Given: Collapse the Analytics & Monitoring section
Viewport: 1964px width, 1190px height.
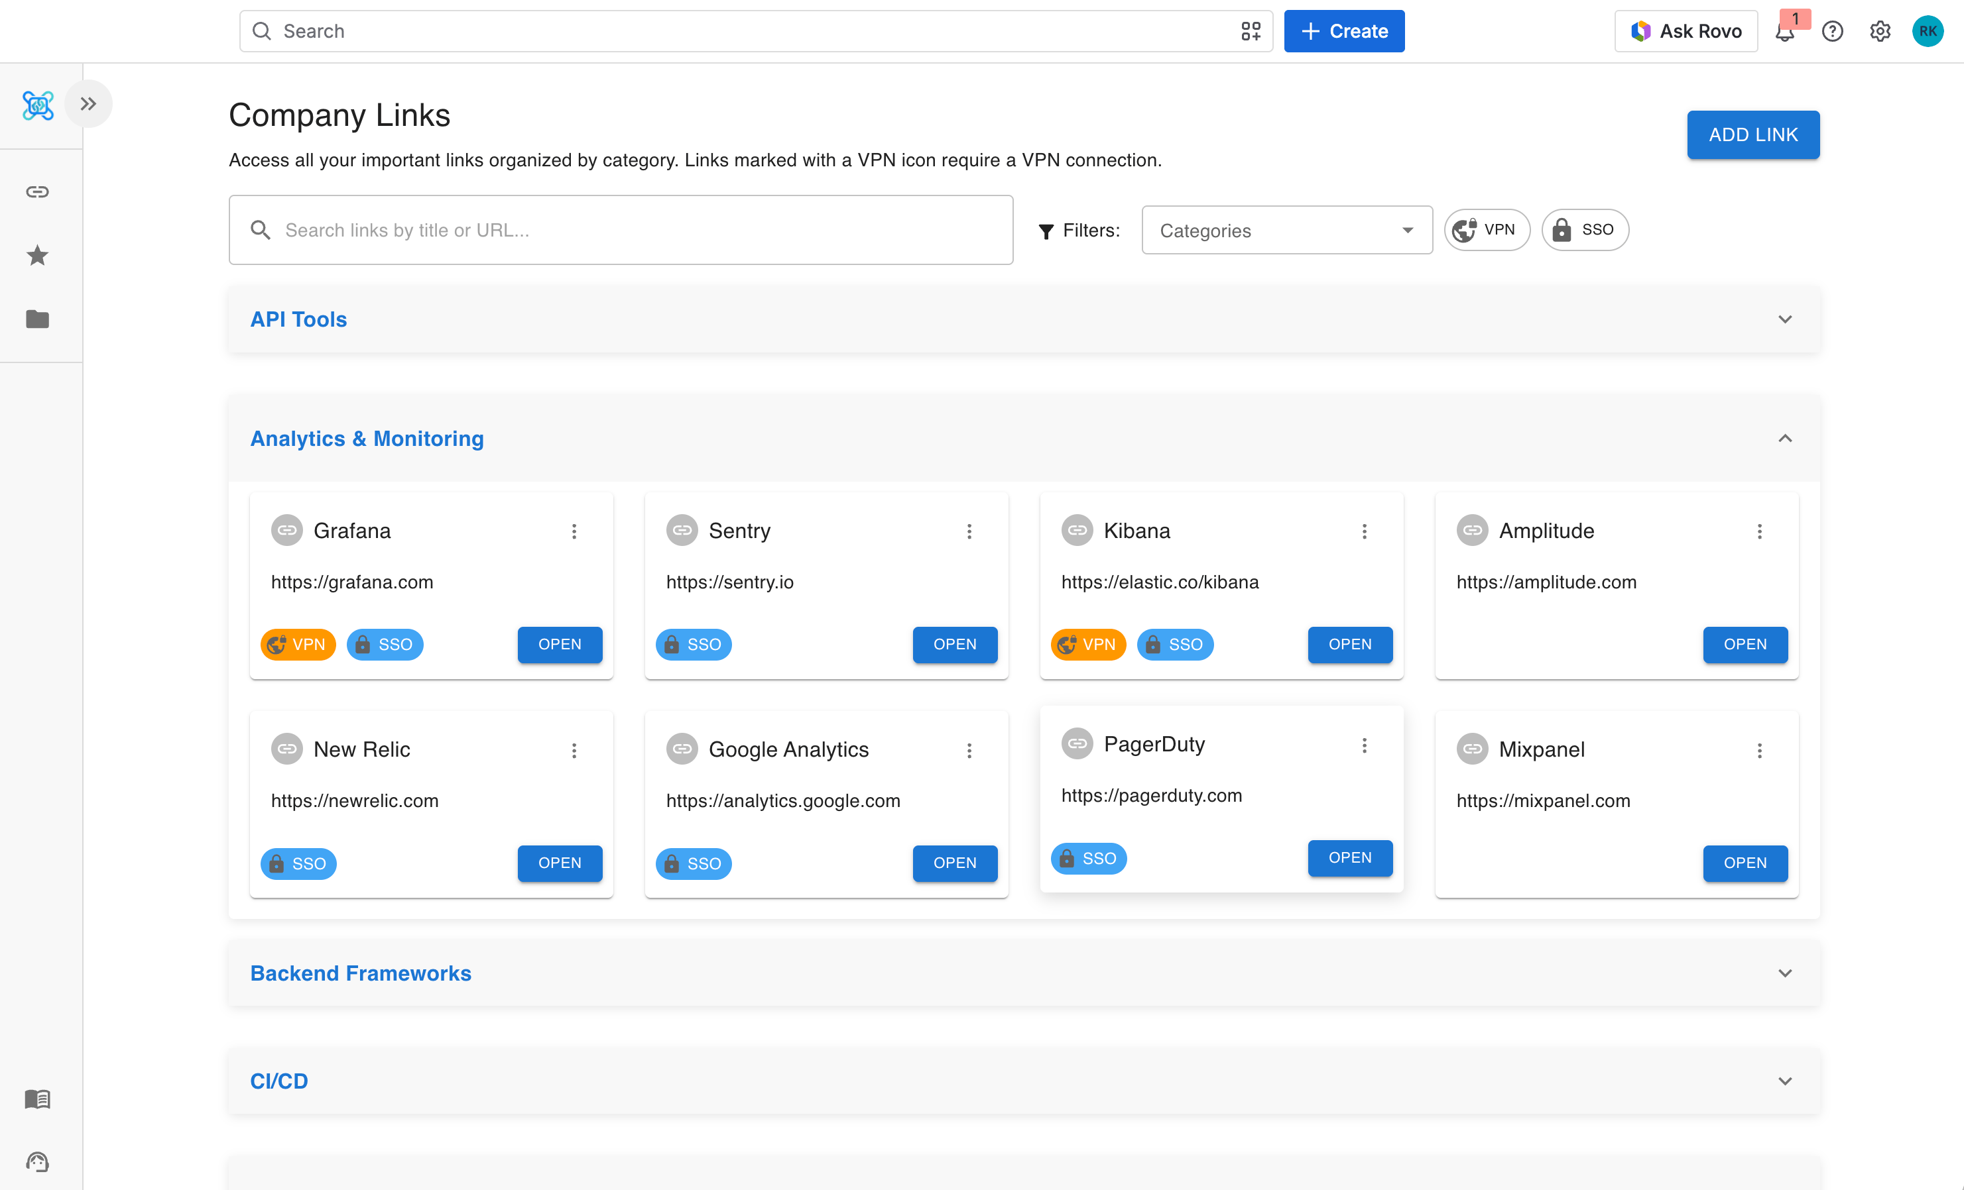Looking at the screenshot, I should coord(1024,439).
